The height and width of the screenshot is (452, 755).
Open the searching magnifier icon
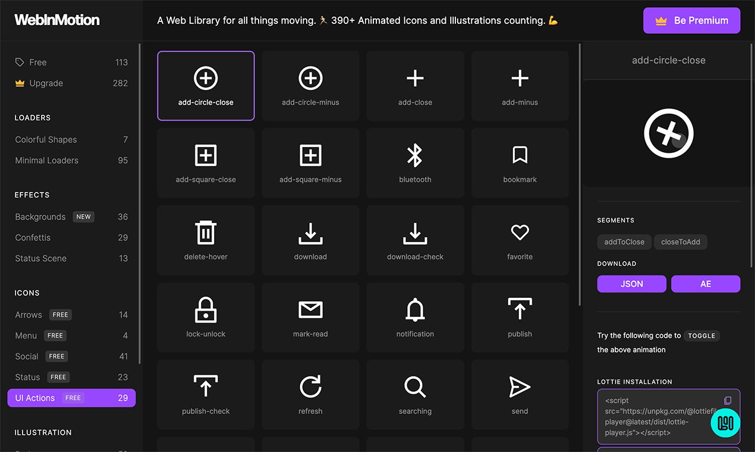415,394
